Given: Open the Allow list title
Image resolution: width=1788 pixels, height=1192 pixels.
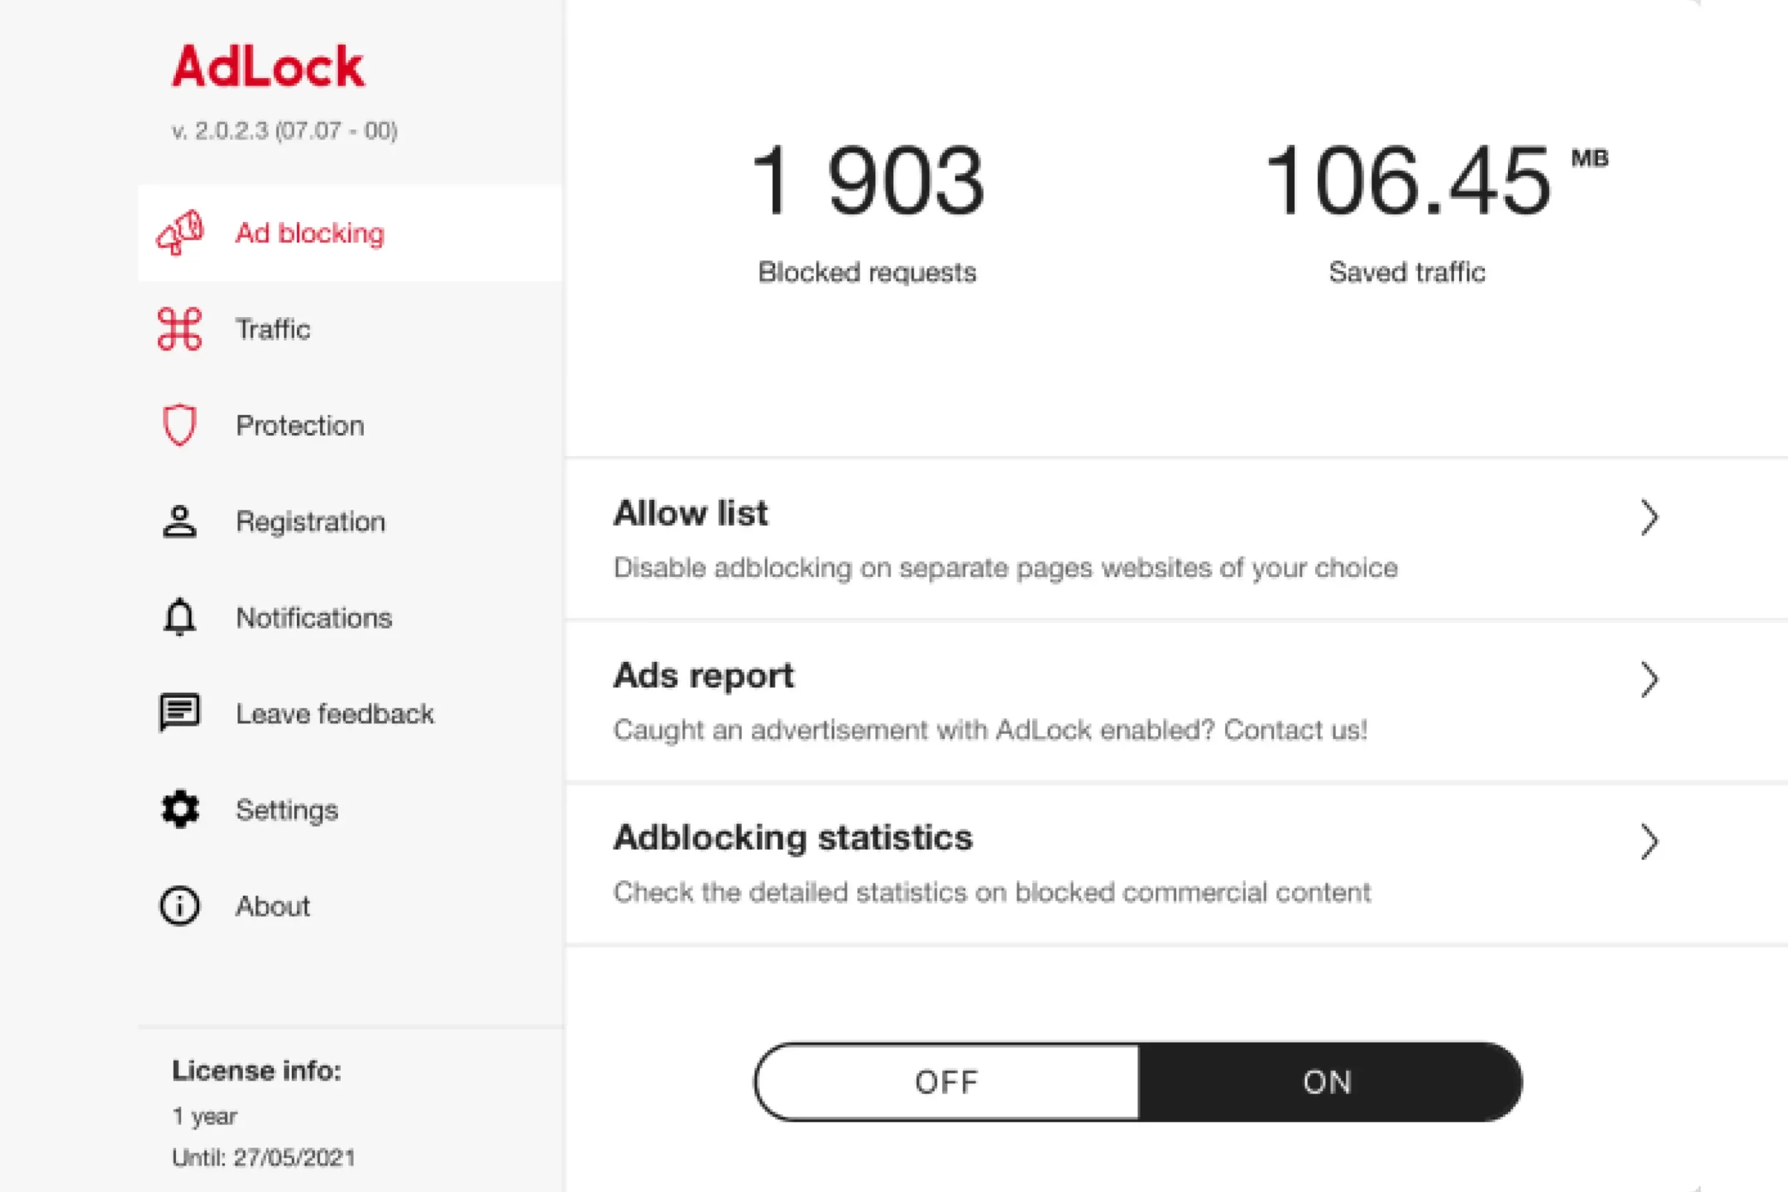Looking at the screenshot, I should point(690,514).
